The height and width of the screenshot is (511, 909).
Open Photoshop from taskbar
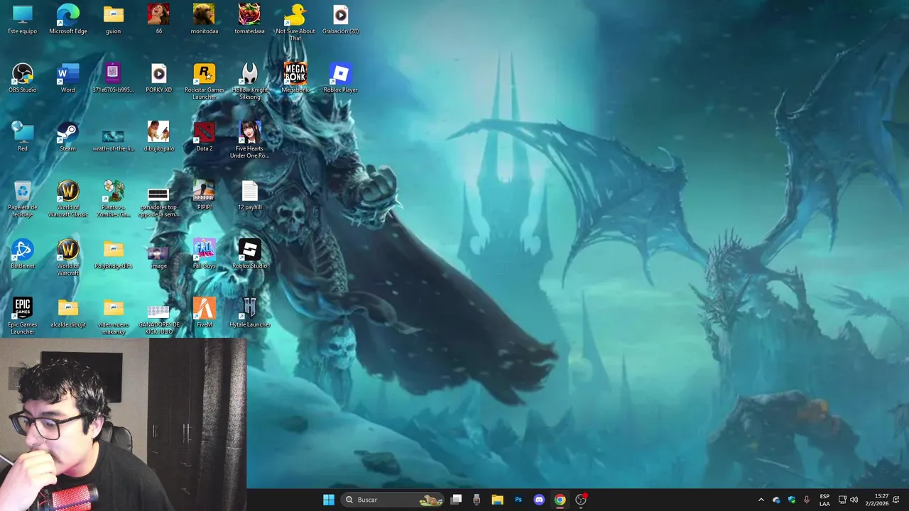point(518,500)
